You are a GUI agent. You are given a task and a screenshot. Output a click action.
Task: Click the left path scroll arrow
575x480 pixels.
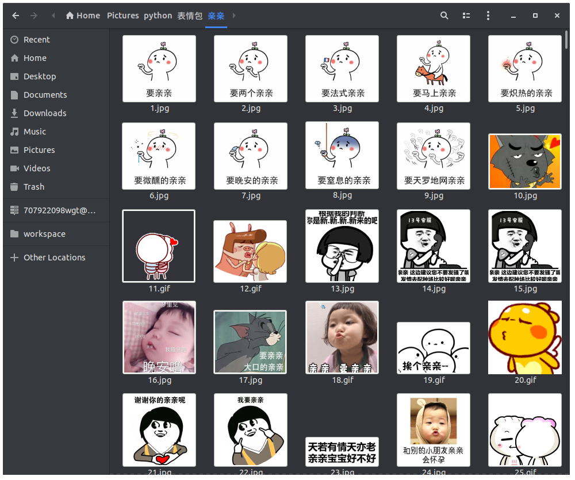point(53,16)
